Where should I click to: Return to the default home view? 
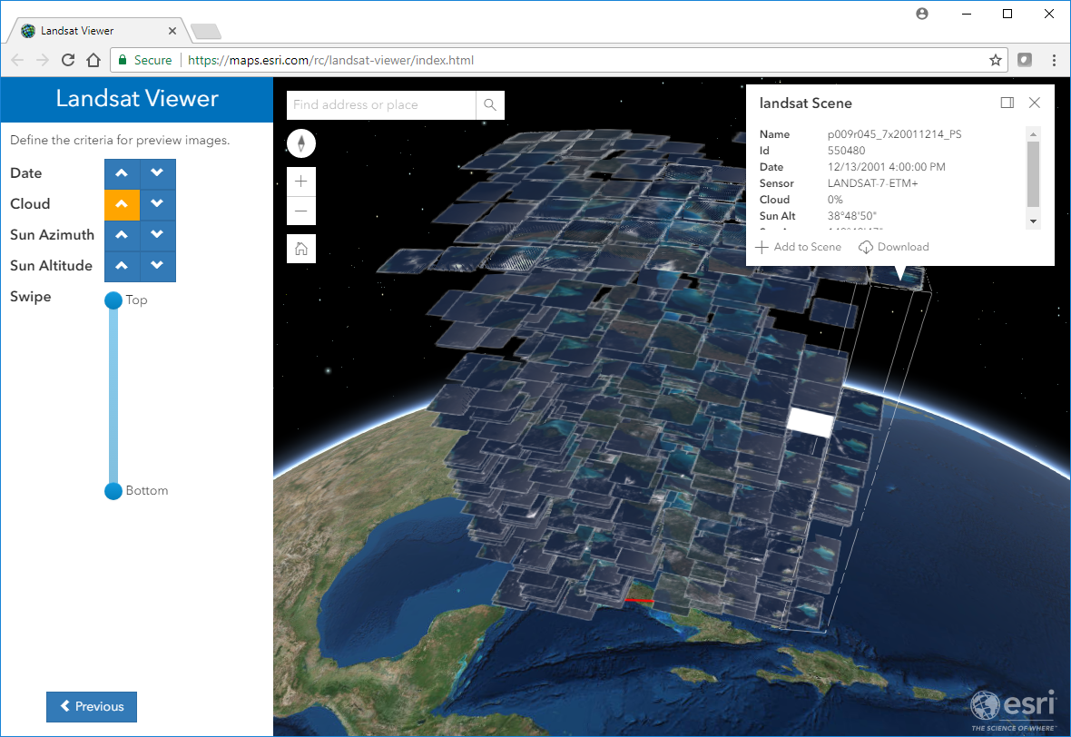pyautogui.click(x=301, y=249)
